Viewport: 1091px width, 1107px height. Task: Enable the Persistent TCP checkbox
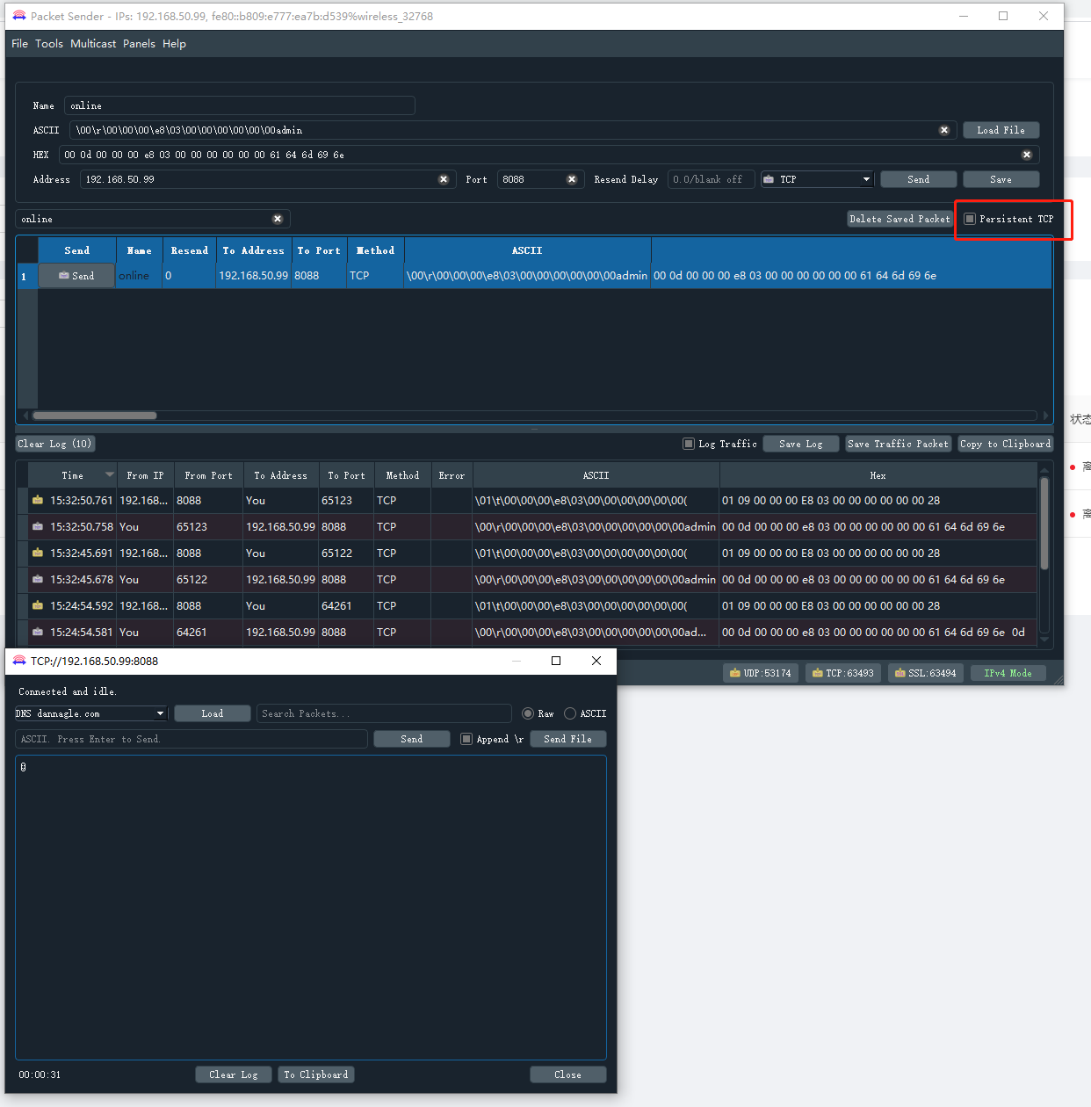point(970,219)
